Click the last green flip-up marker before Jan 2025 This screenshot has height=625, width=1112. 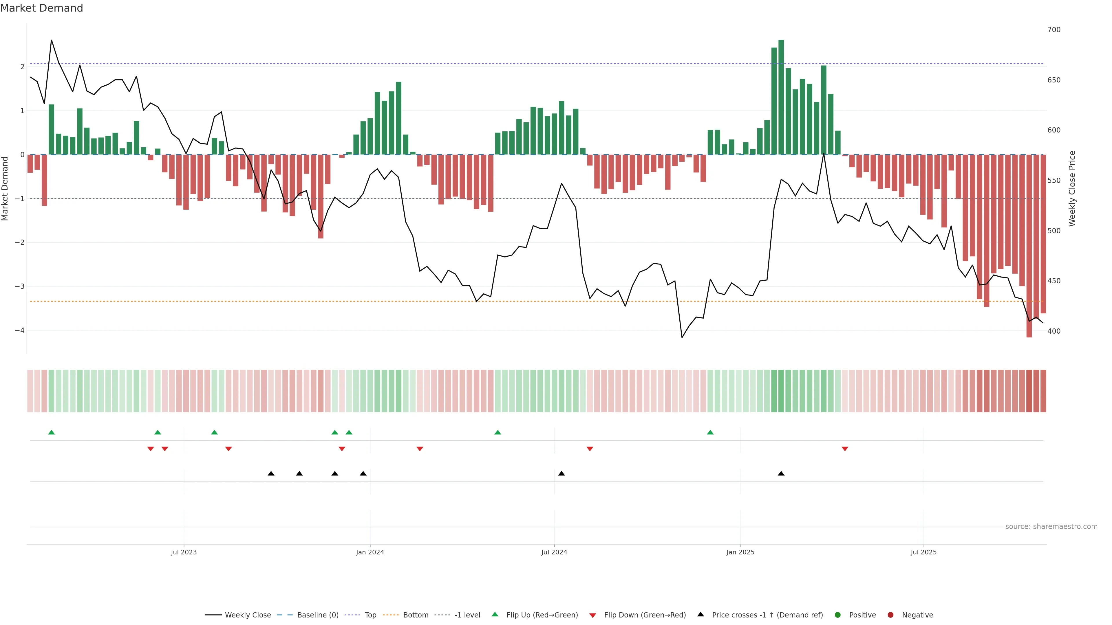tap(710, 432)
